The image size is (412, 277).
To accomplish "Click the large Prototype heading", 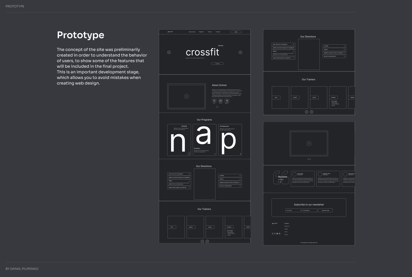I will click(81, 35).
